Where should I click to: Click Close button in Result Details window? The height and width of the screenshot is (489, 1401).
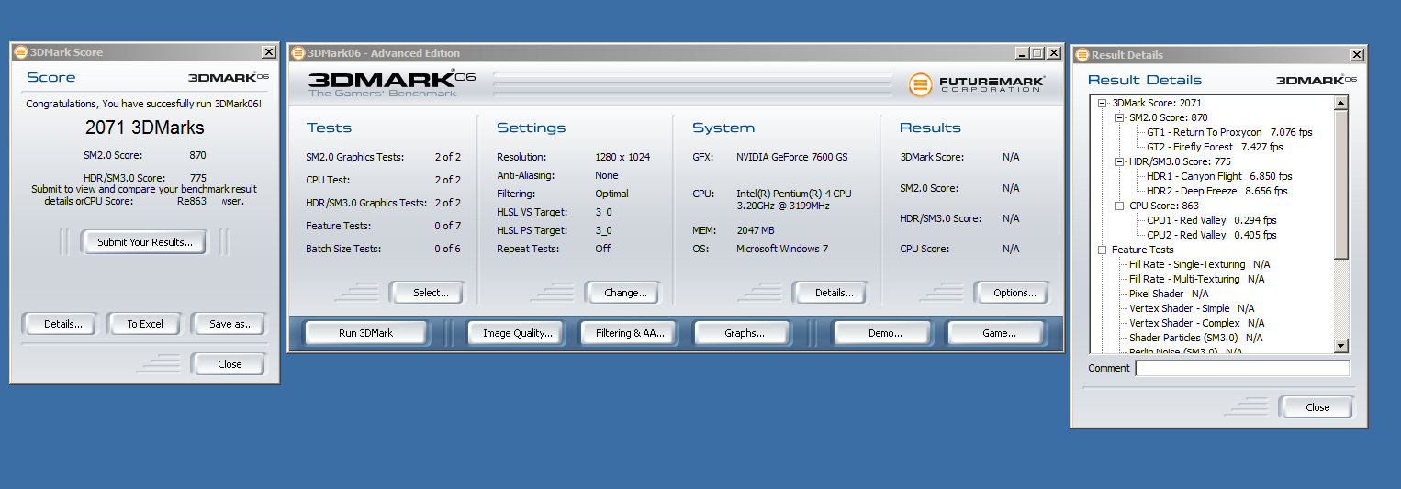tap(1317, 407)
